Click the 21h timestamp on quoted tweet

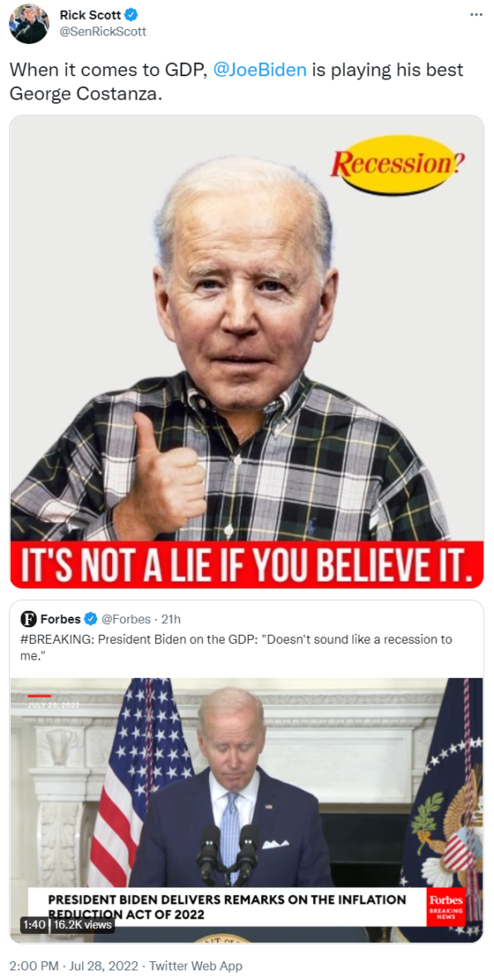pyautogui.click(x=171, y=619)
